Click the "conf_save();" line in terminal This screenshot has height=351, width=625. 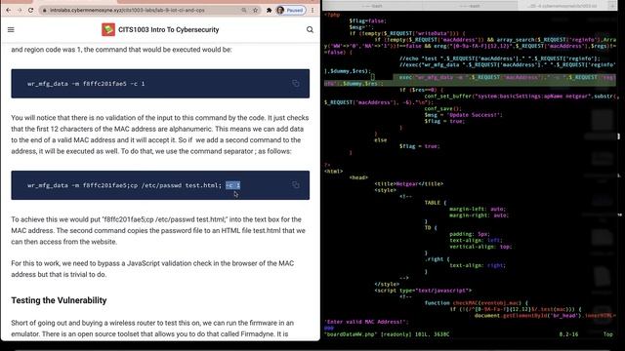tap(442, 108)
